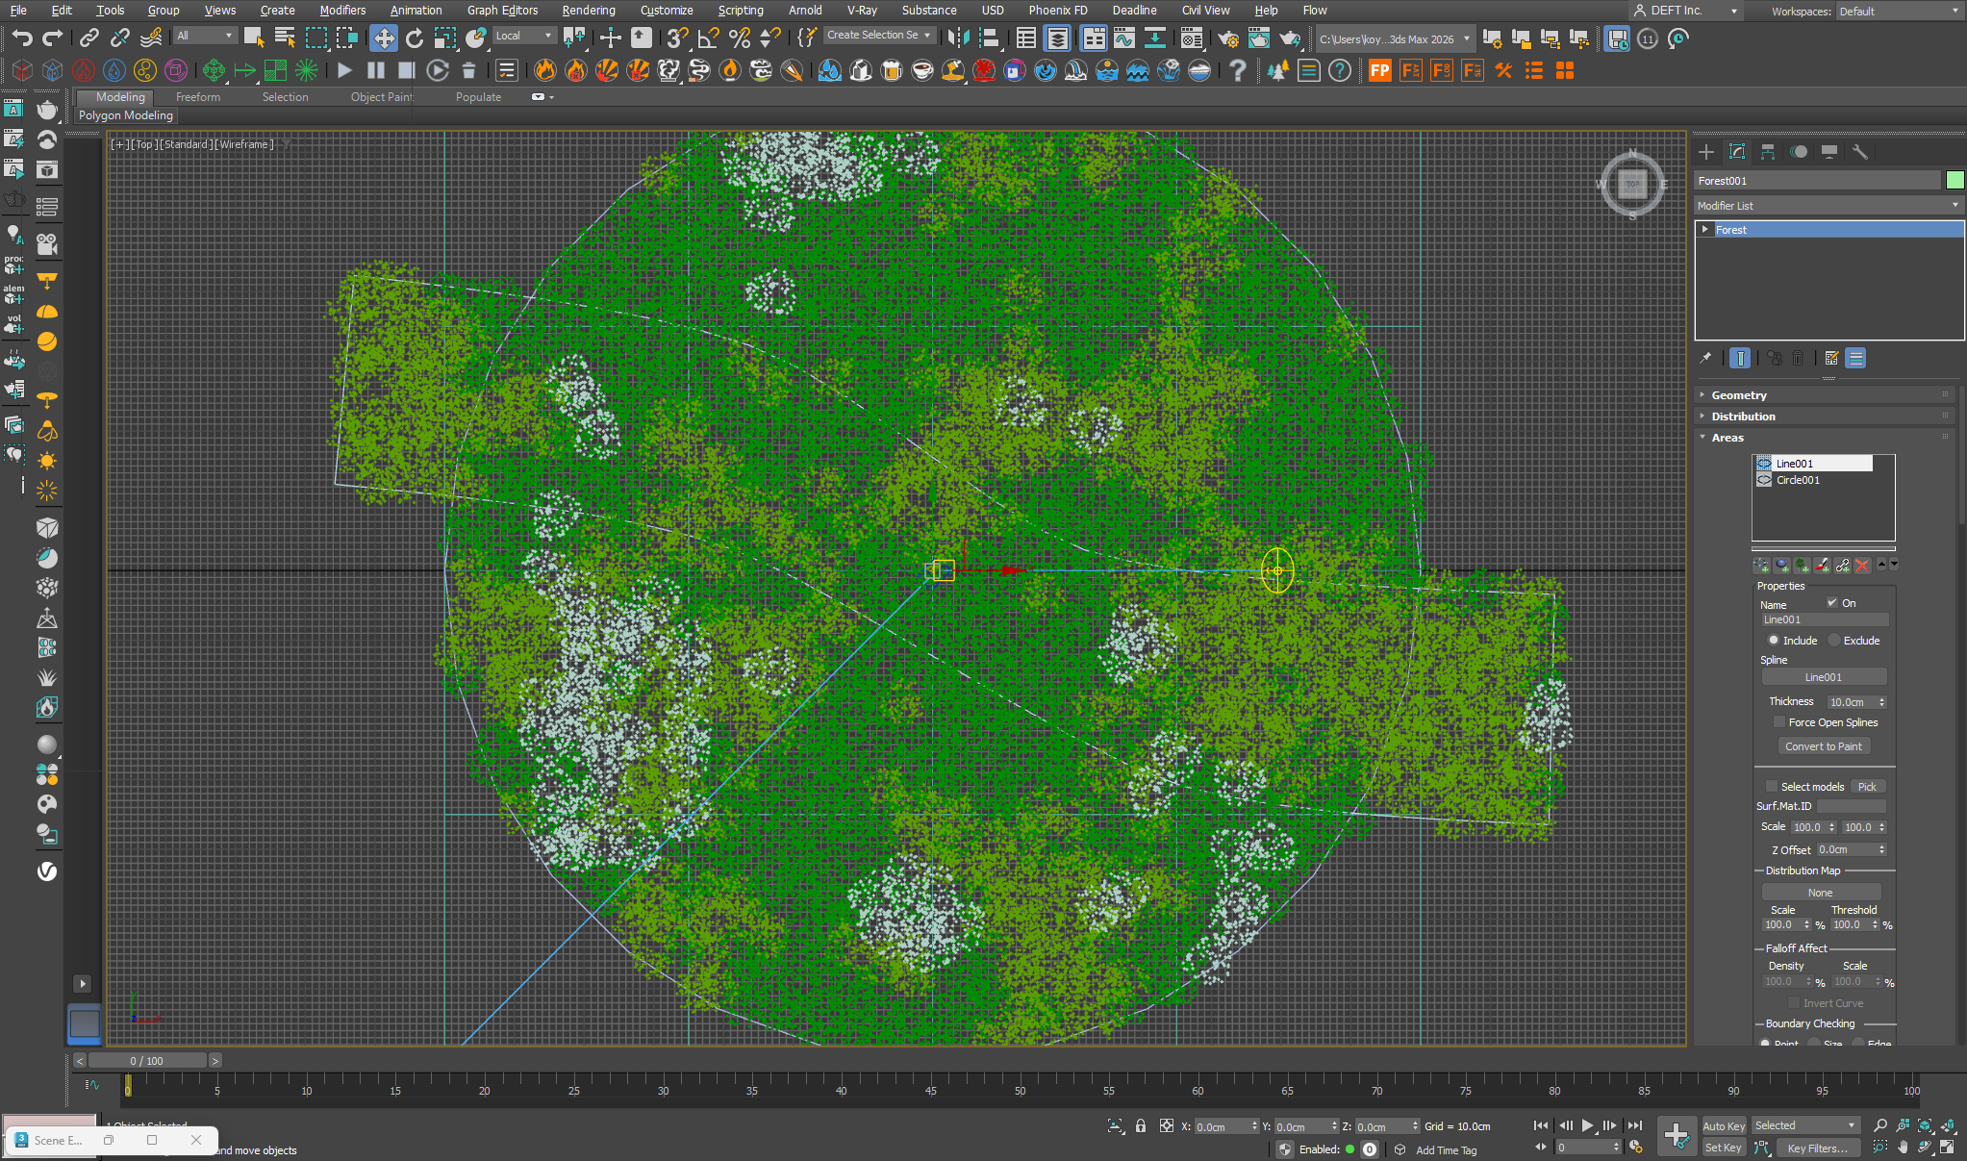Screen dimensions: 1967x1161
Task: Select the Rotate tool in main toolbar
Action: pos(414,38)
